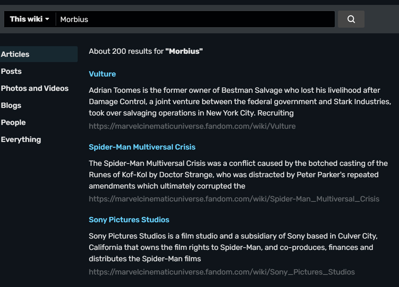Click the Adrian Toomes description snippet
Viewport: 399px width, 287px height.
240,101
